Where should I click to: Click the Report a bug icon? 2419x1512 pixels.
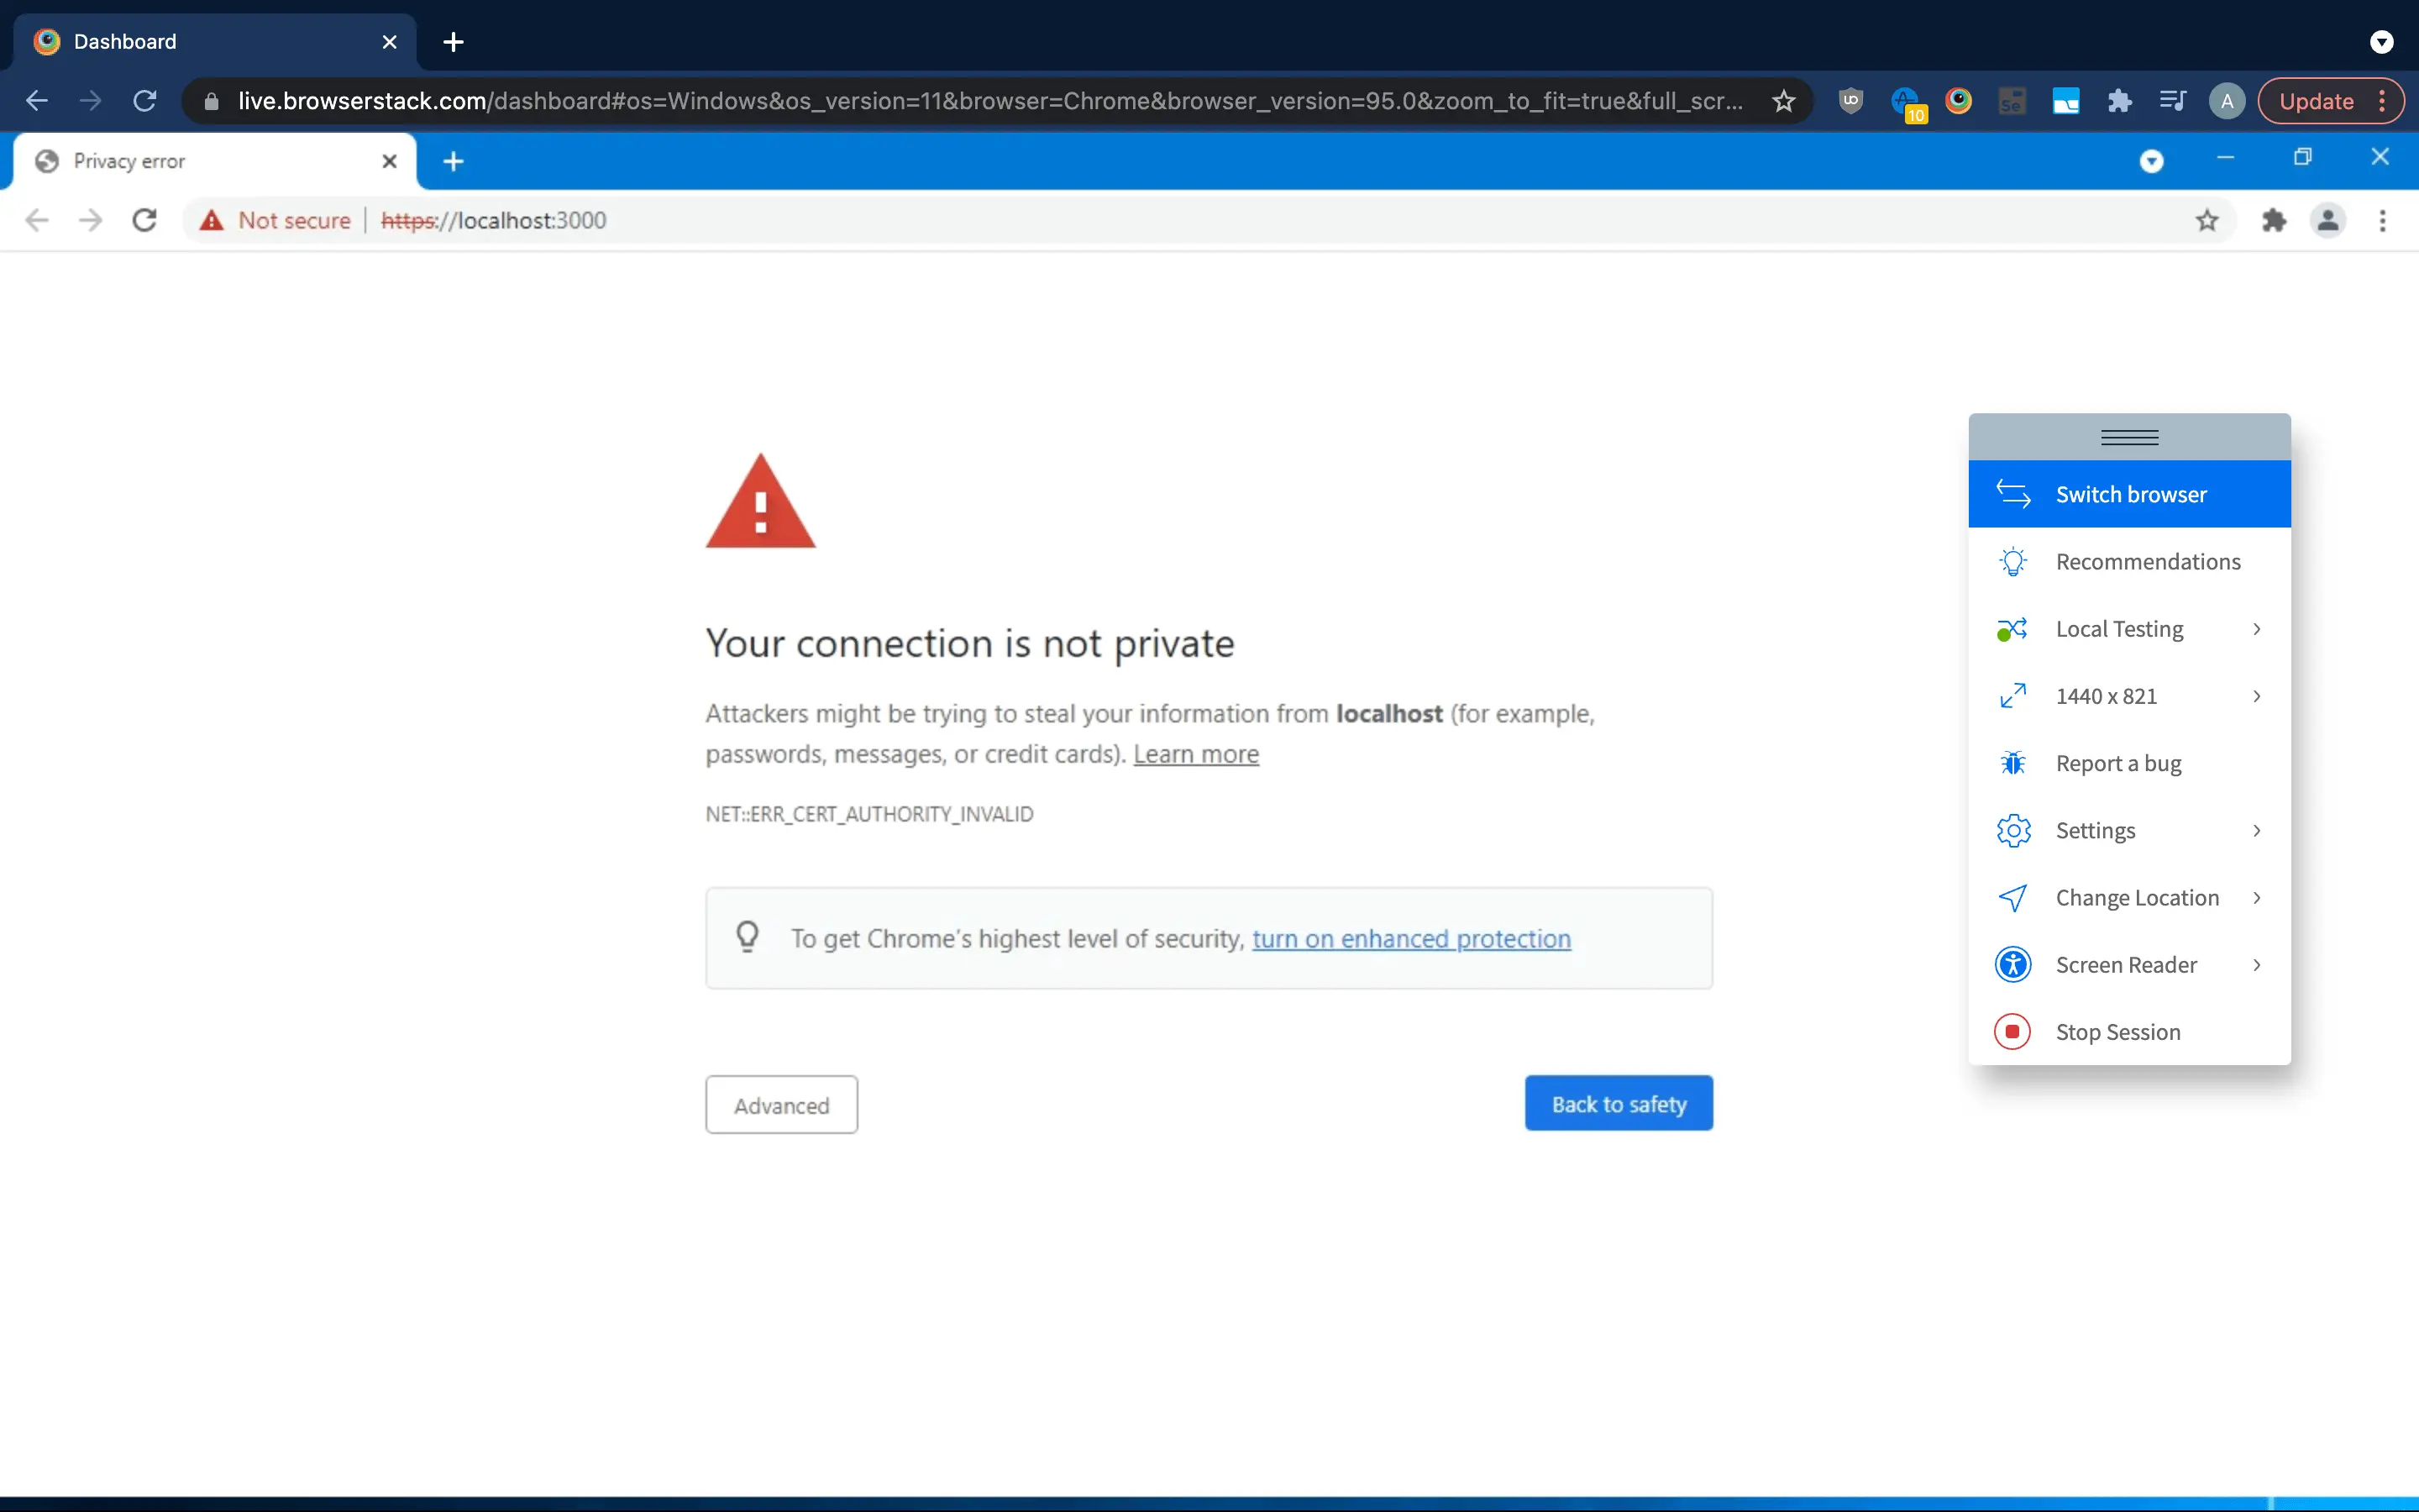tap(2013, 764)
